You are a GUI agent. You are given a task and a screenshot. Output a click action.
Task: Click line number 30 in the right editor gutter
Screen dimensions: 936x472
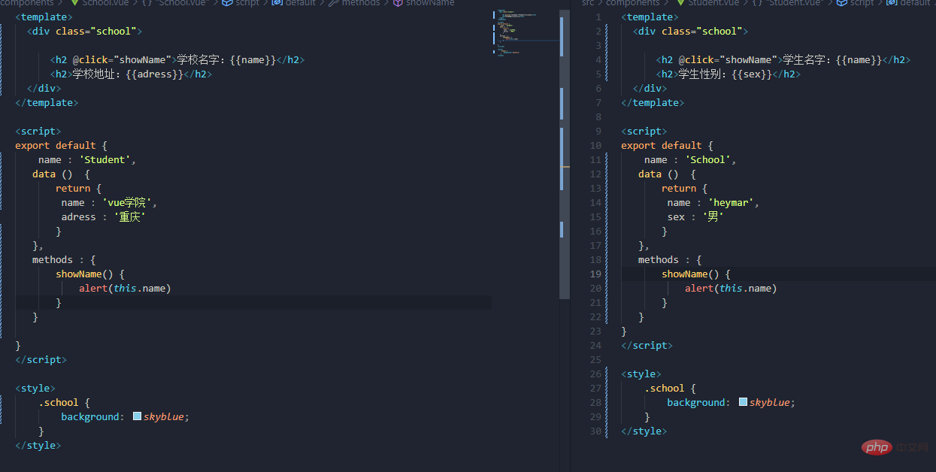click(596, 431)
